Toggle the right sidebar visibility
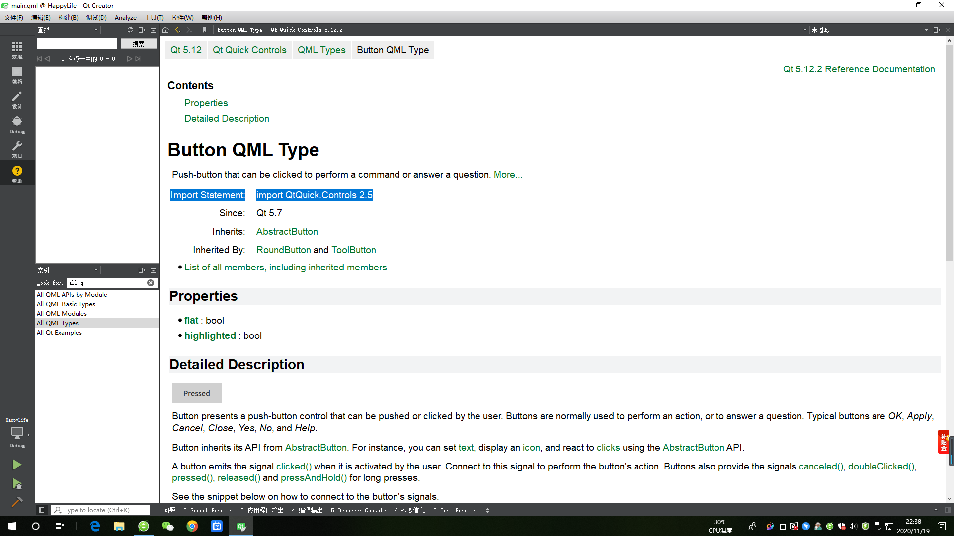This screenshot has height=536, width=954. pos(947,510)
